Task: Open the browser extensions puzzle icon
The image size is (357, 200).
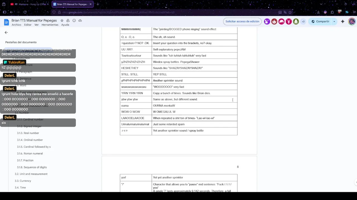Action: 332,12
